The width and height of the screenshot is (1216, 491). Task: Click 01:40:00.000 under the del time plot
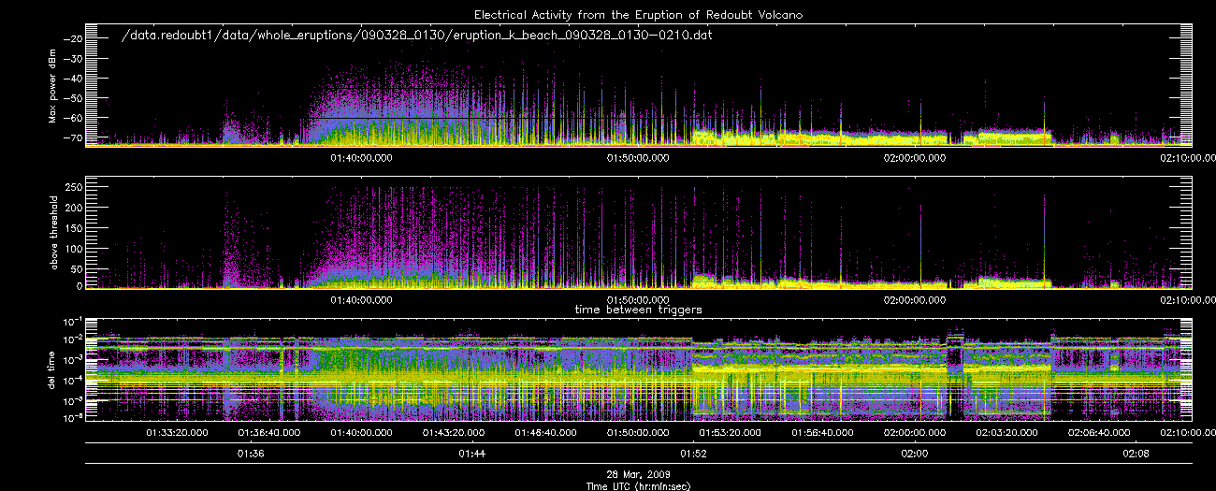pos(362,433)
